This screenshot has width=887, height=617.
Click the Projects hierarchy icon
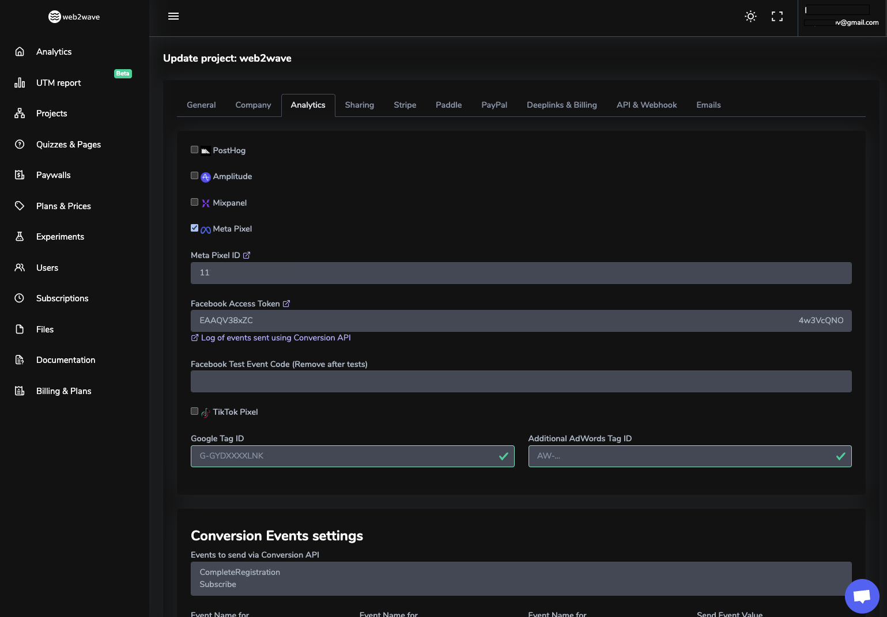(20, 113)
